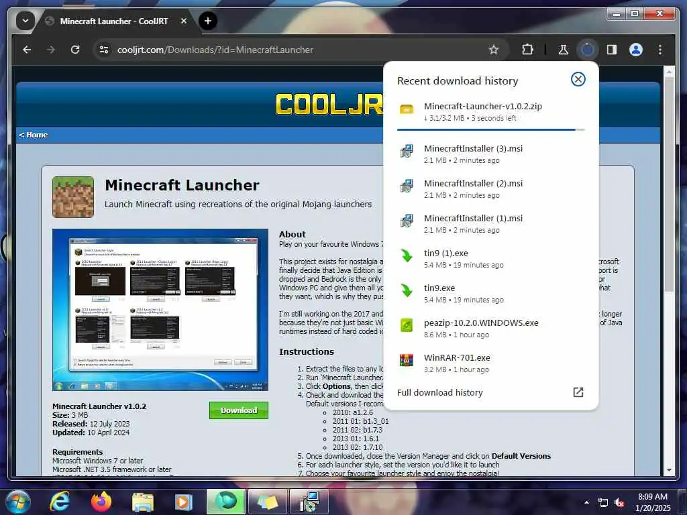This screenshot has height=515, width=687.
Task: Click the muted volume tray icon
Action: click(x=620, y=503)
